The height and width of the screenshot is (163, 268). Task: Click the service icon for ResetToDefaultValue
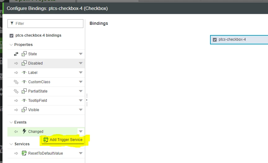(x=24, y=153)
